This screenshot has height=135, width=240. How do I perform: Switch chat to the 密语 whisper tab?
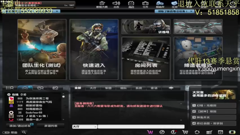154,88
